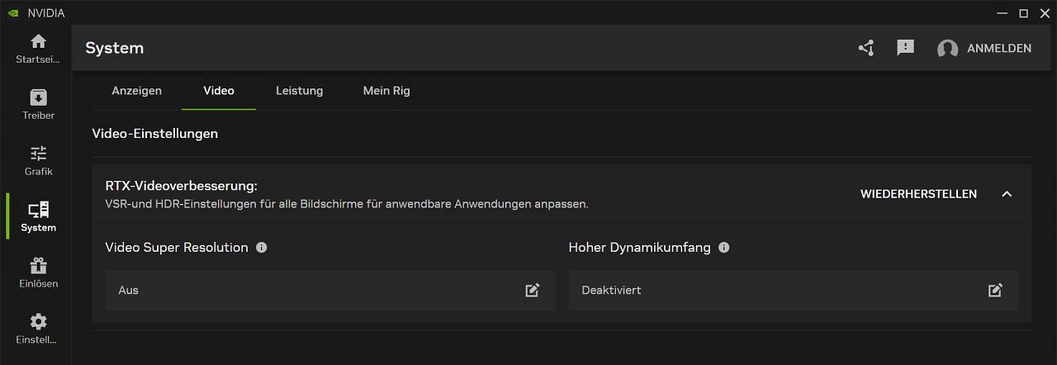The height and width of the screenshot is (365, 1057).
Task: Close the NVIDIA window
Action: coord(1044,13)
